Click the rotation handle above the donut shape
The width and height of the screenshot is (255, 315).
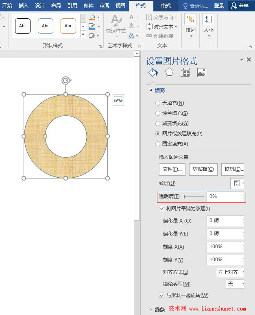pyautogui.click(x=66, y=81)
